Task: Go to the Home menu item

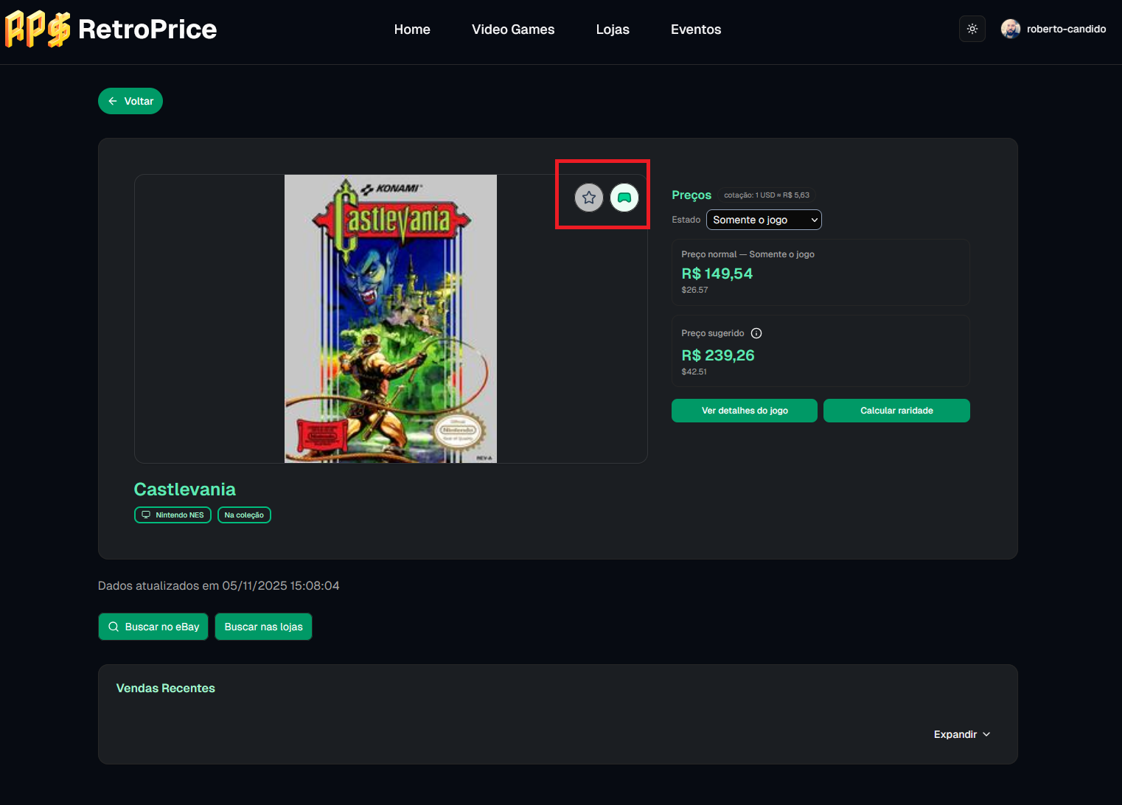Action: pos(411,29)
